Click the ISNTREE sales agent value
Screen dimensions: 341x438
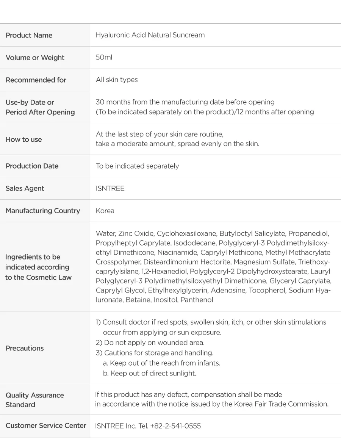(x=110, y=188)
